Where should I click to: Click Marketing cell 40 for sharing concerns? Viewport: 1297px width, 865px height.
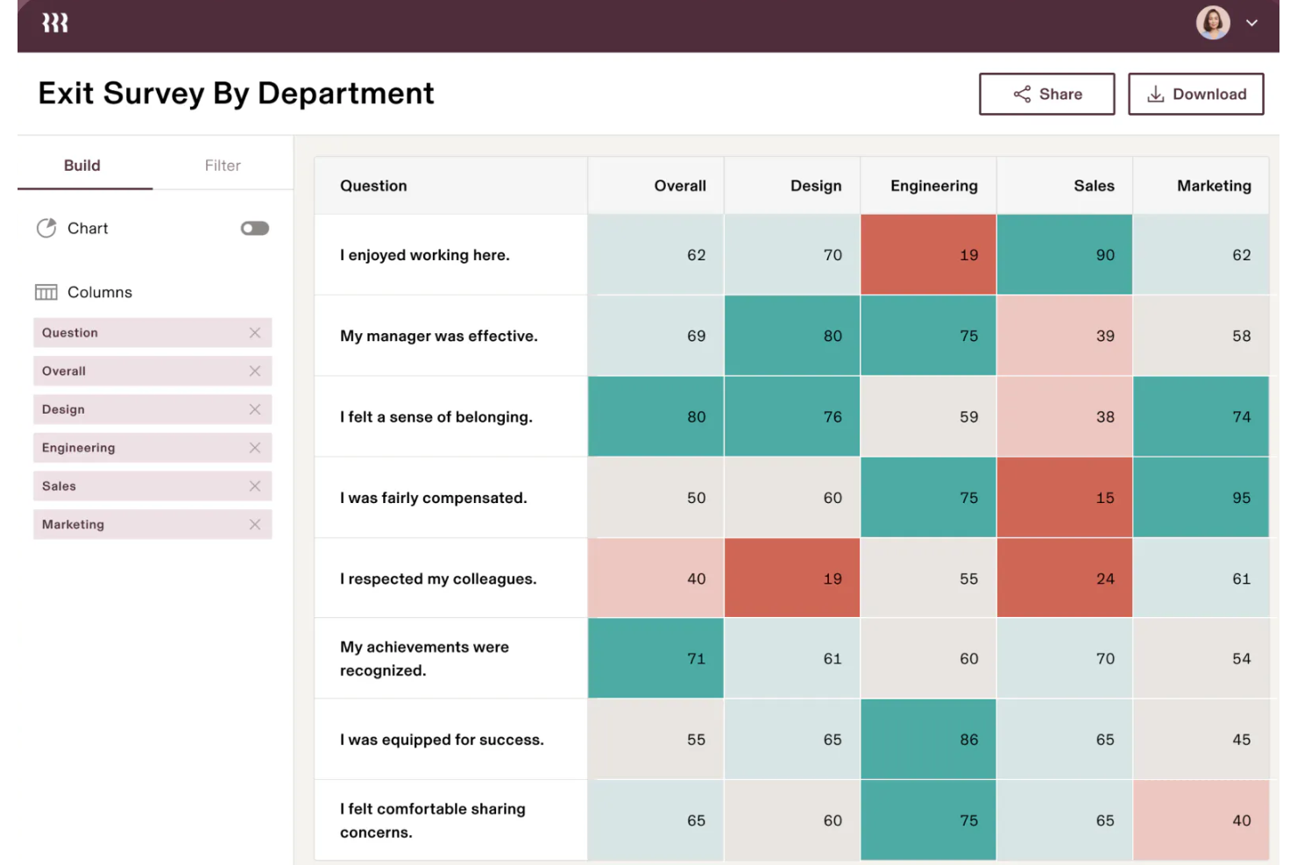tap(1201, 820)
